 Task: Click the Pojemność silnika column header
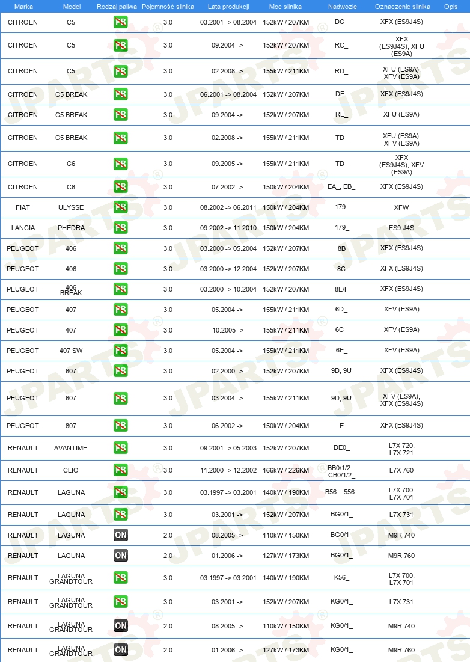click(168, 7)
